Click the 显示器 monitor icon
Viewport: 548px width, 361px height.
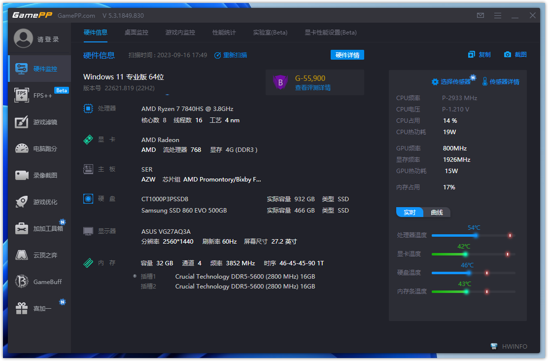coord(88,231)
